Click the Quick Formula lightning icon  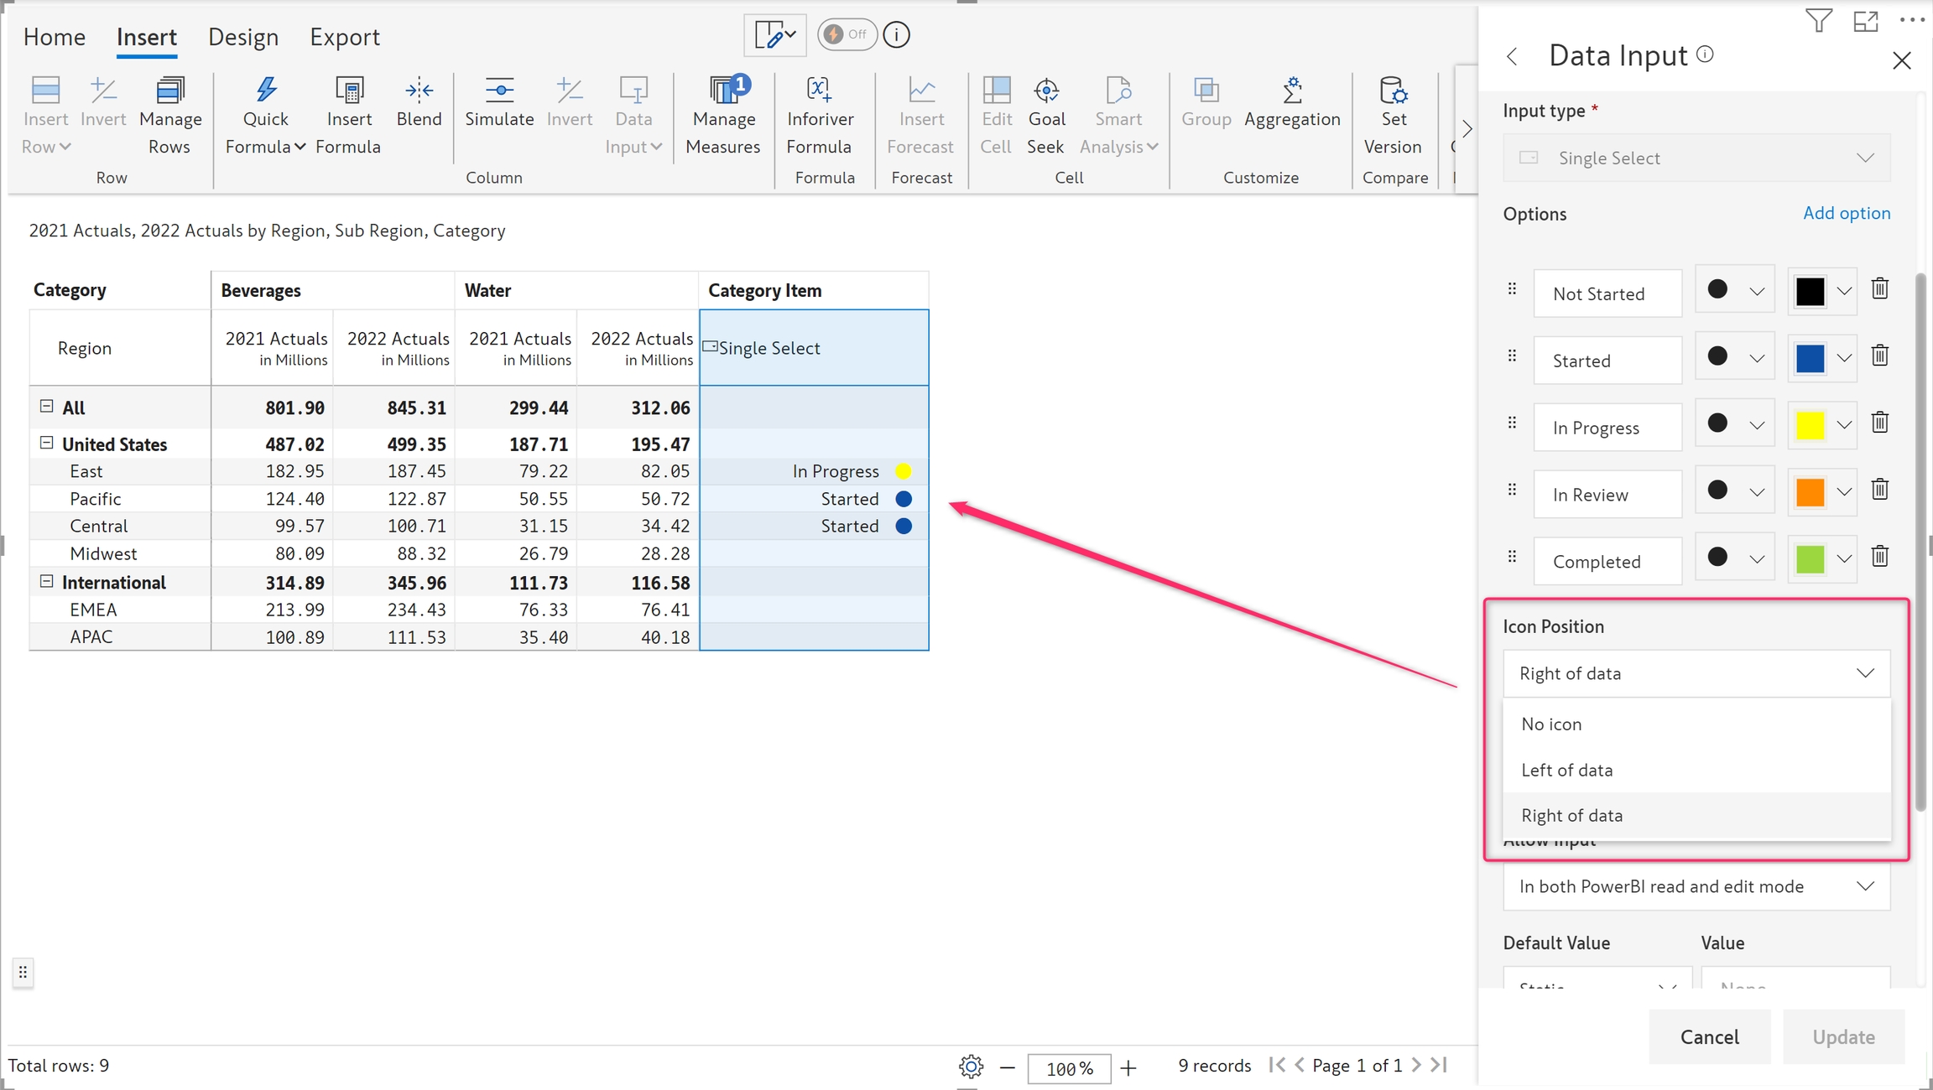(265, 91)
